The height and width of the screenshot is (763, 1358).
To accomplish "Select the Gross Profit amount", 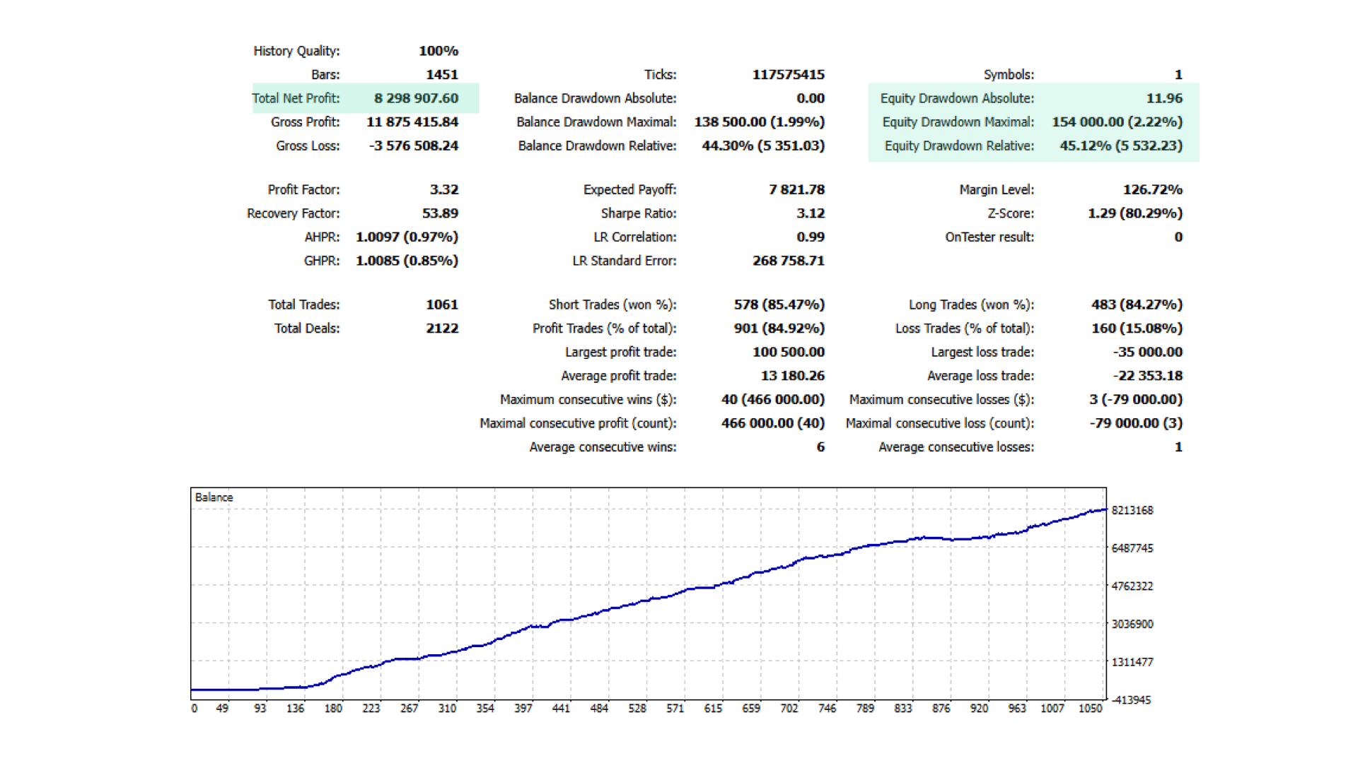I will click(x=412, y=122).
